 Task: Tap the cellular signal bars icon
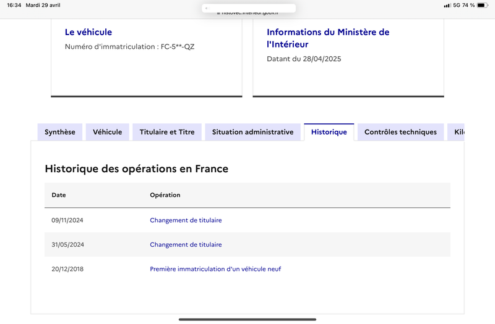(447, 6)
